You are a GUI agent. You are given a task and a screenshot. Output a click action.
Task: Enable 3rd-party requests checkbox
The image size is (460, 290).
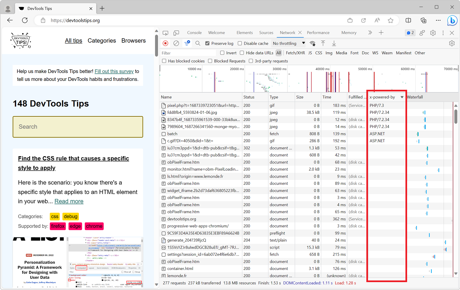pos(251,61)
